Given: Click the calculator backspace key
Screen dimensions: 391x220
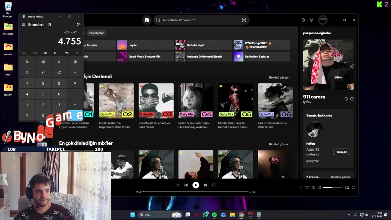Looking at the screenshot, I should (75, 62).
